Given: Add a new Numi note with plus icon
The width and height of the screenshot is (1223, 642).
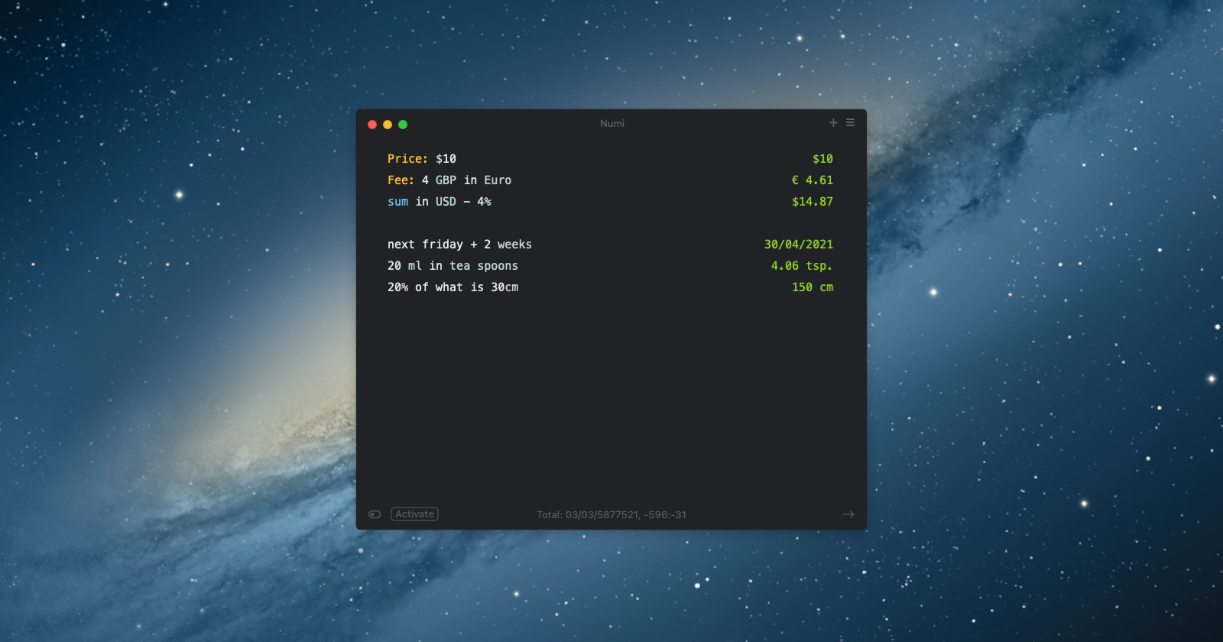Looking at the screenshot, I should tap(833, 122).
